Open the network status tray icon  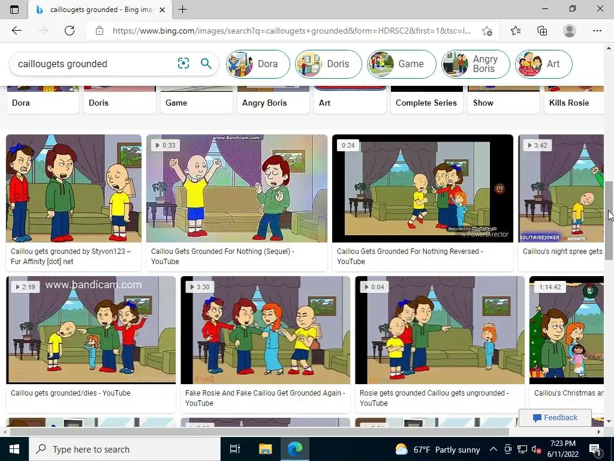pos(522,449)
